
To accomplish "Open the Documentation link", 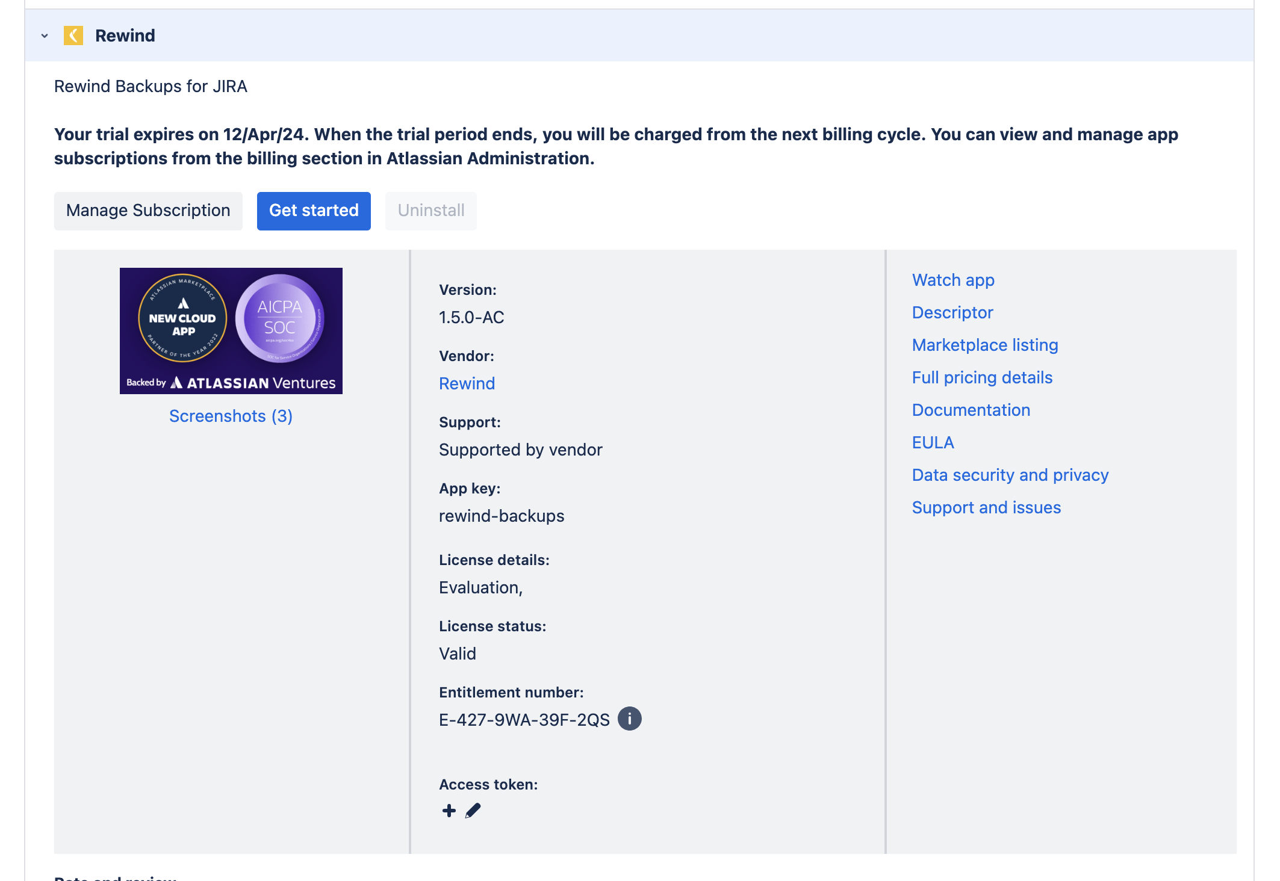I will tap(971, 410).
